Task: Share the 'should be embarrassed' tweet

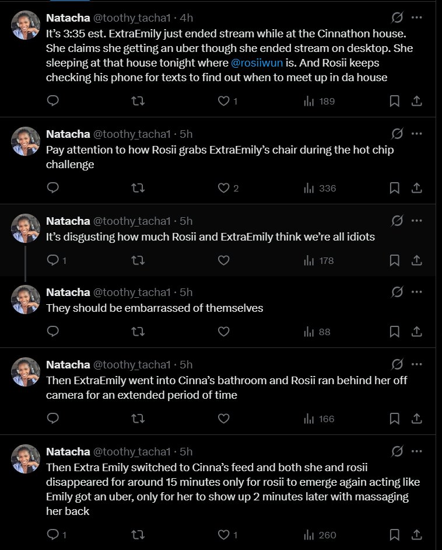Action: pyautogui.click(x=416, y=332)
